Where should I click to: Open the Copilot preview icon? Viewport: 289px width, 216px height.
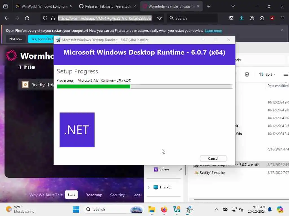(280, 209)
